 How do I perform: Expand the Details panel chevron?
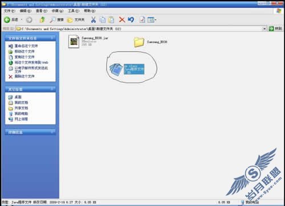52,131
